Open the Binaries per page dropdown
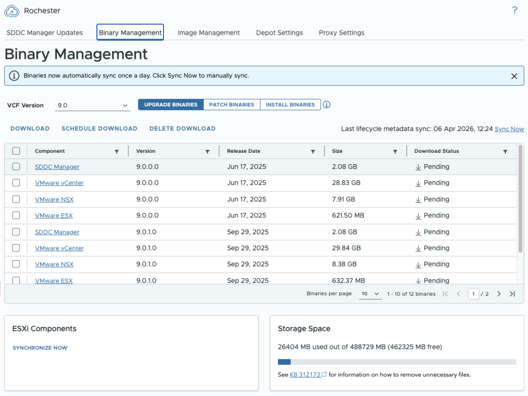The width and height of the screenshot is (528, 396). (x=370, y=294)
